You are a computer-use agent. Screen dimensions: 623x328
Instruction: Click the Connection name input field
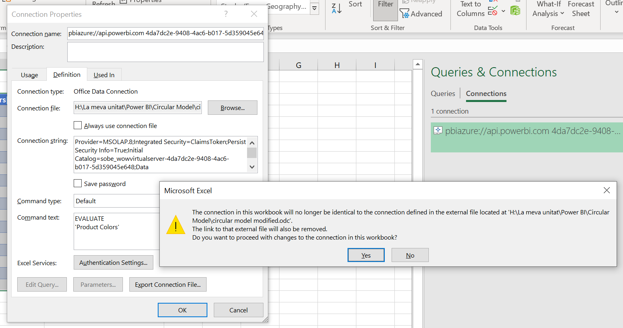165,33
